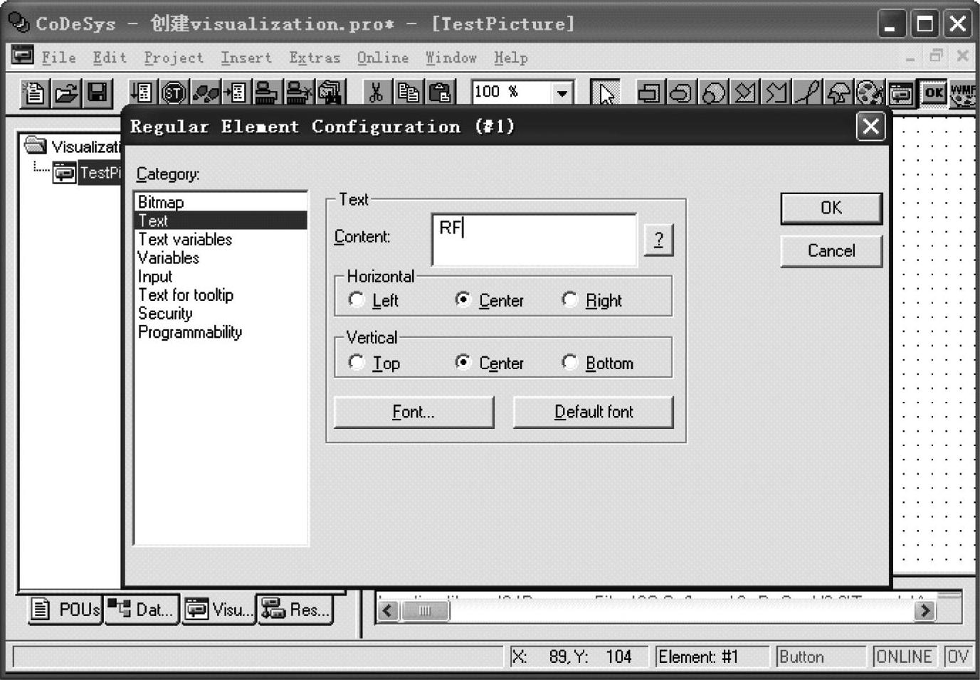Select Left horizontal alignment
This screenshot has width=980, height=680.
pos(357,299)
